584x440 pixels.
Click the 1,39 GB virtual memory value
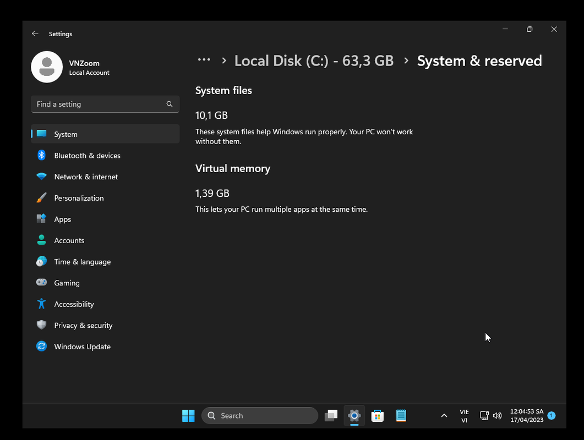click(x=212, y=193)
